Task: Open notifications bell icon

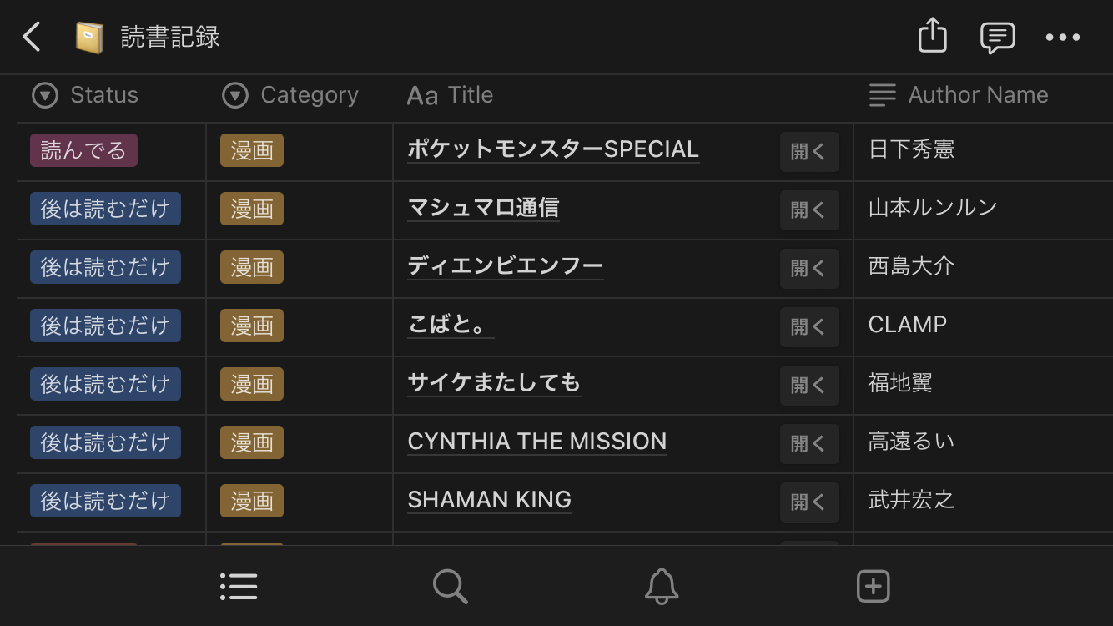Action: click(x=662, y=586)
